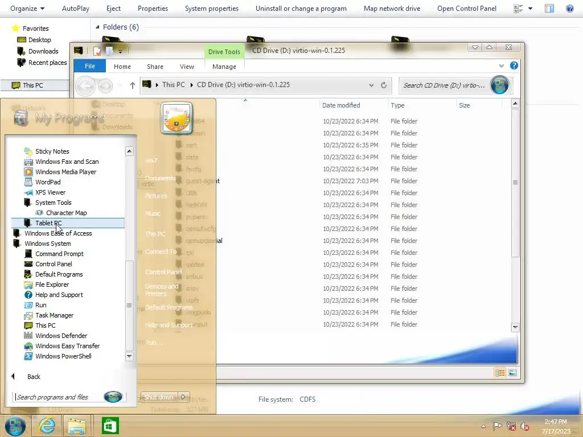Expand System Tools folder
Image resolution: width=583 pixels, height=437 pixels.
(53, 203)
